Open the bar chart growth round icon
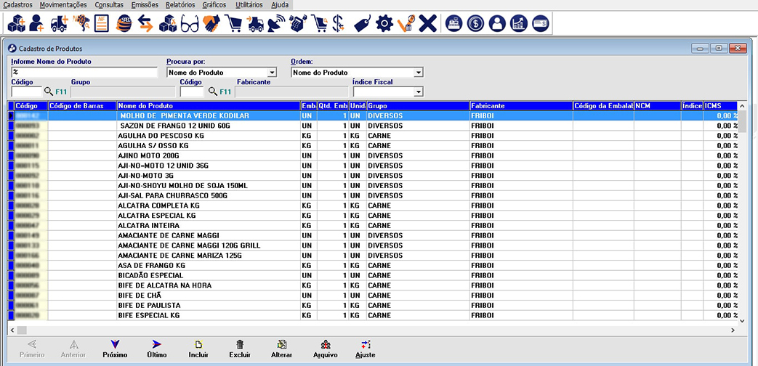 pyautogui.click(x=519, y=24)
